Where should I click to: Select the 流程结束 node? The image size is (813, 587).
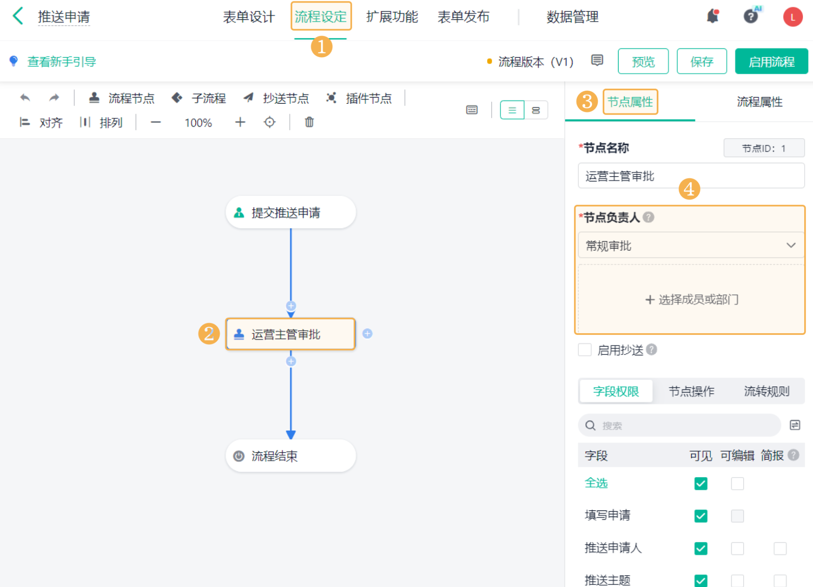tap(291, 456)
